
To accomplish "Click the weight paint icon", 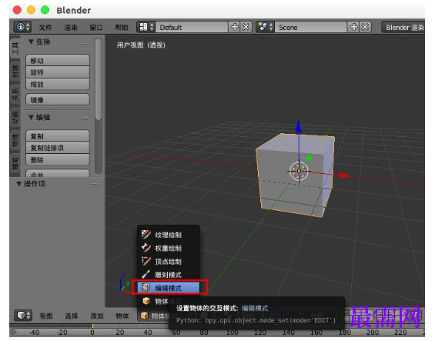I will pos(146,248).
